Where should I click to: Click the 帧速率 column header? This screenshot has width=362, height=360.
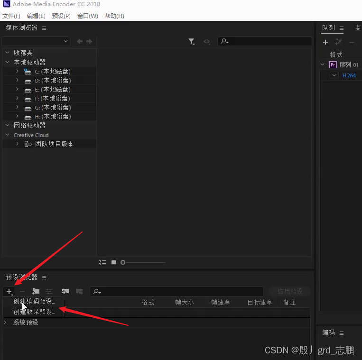221,302
